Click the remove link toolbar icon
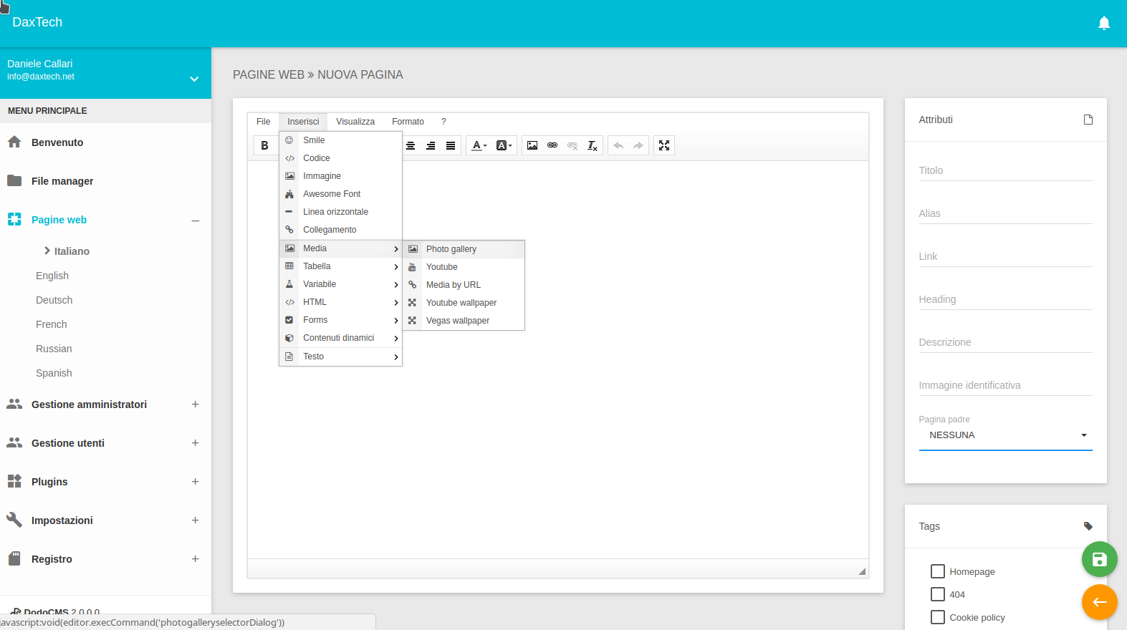Image resolution: width=1127 pixels, height=630 pixels. click(x=572, y=145)
